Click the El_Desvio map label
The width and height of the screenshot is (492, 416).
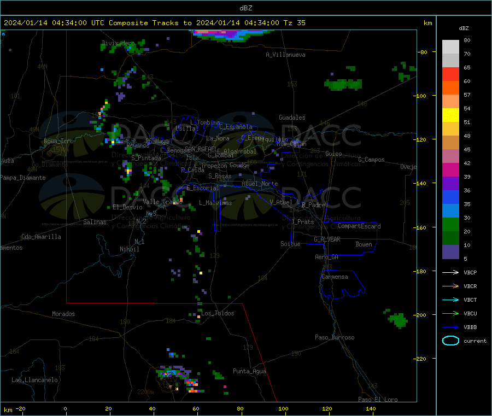coord(127,207)
